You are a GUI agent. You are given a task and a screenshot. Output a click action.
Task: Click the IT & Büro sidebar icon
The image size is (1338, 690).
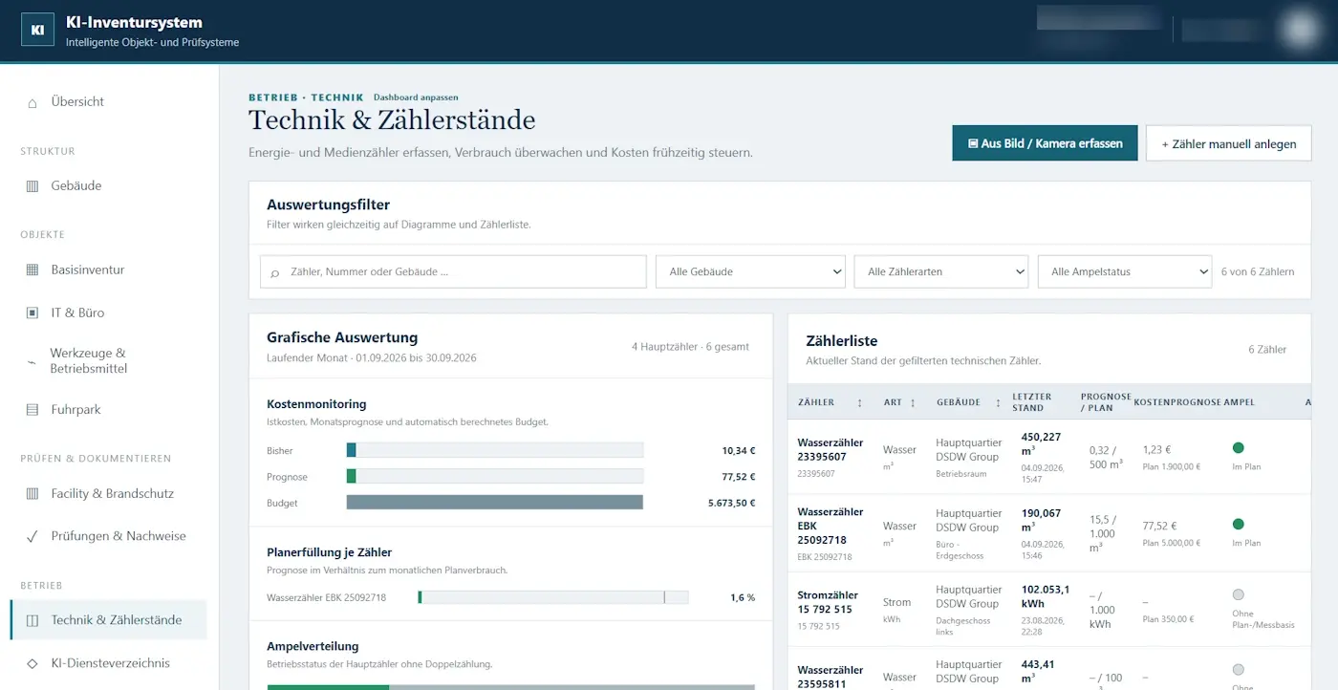click(x=32, y=313)
